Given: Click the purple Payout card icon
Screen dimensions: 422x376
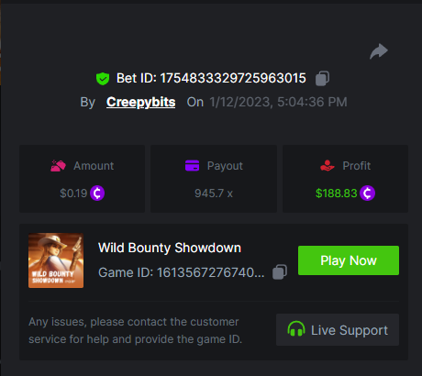Looking at the screenshot, I should [x=192, y=166].
